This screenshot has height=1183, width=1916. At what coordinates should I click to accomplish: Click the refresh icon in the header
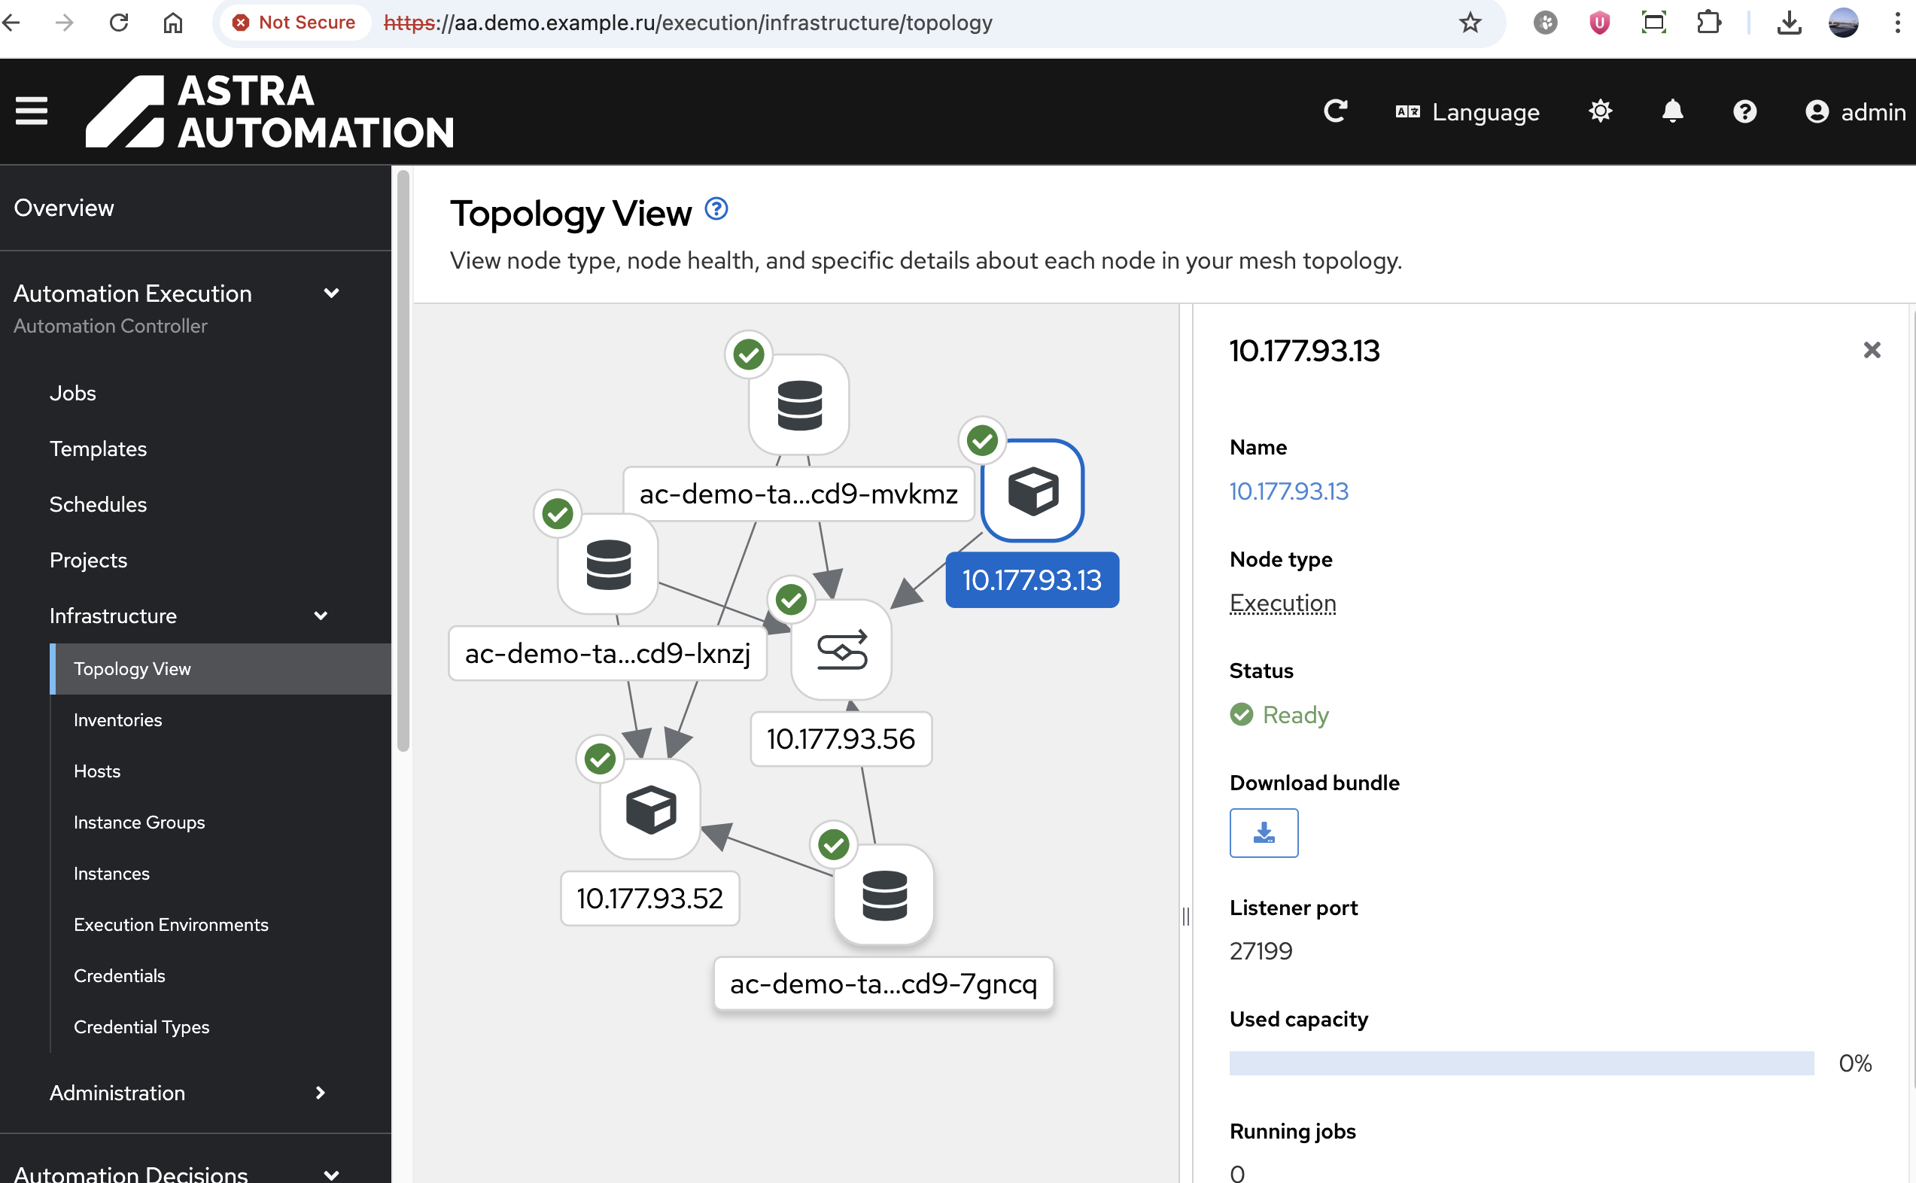[x=1335, y=112]
